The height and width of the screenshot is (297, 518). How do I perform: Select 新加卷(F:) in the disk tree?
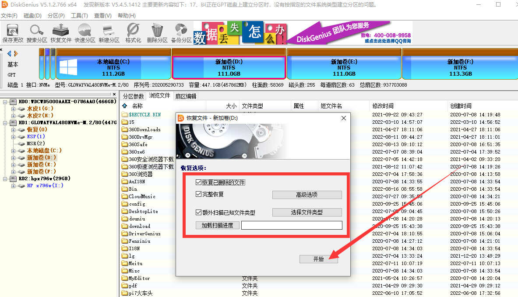(41, 171)
